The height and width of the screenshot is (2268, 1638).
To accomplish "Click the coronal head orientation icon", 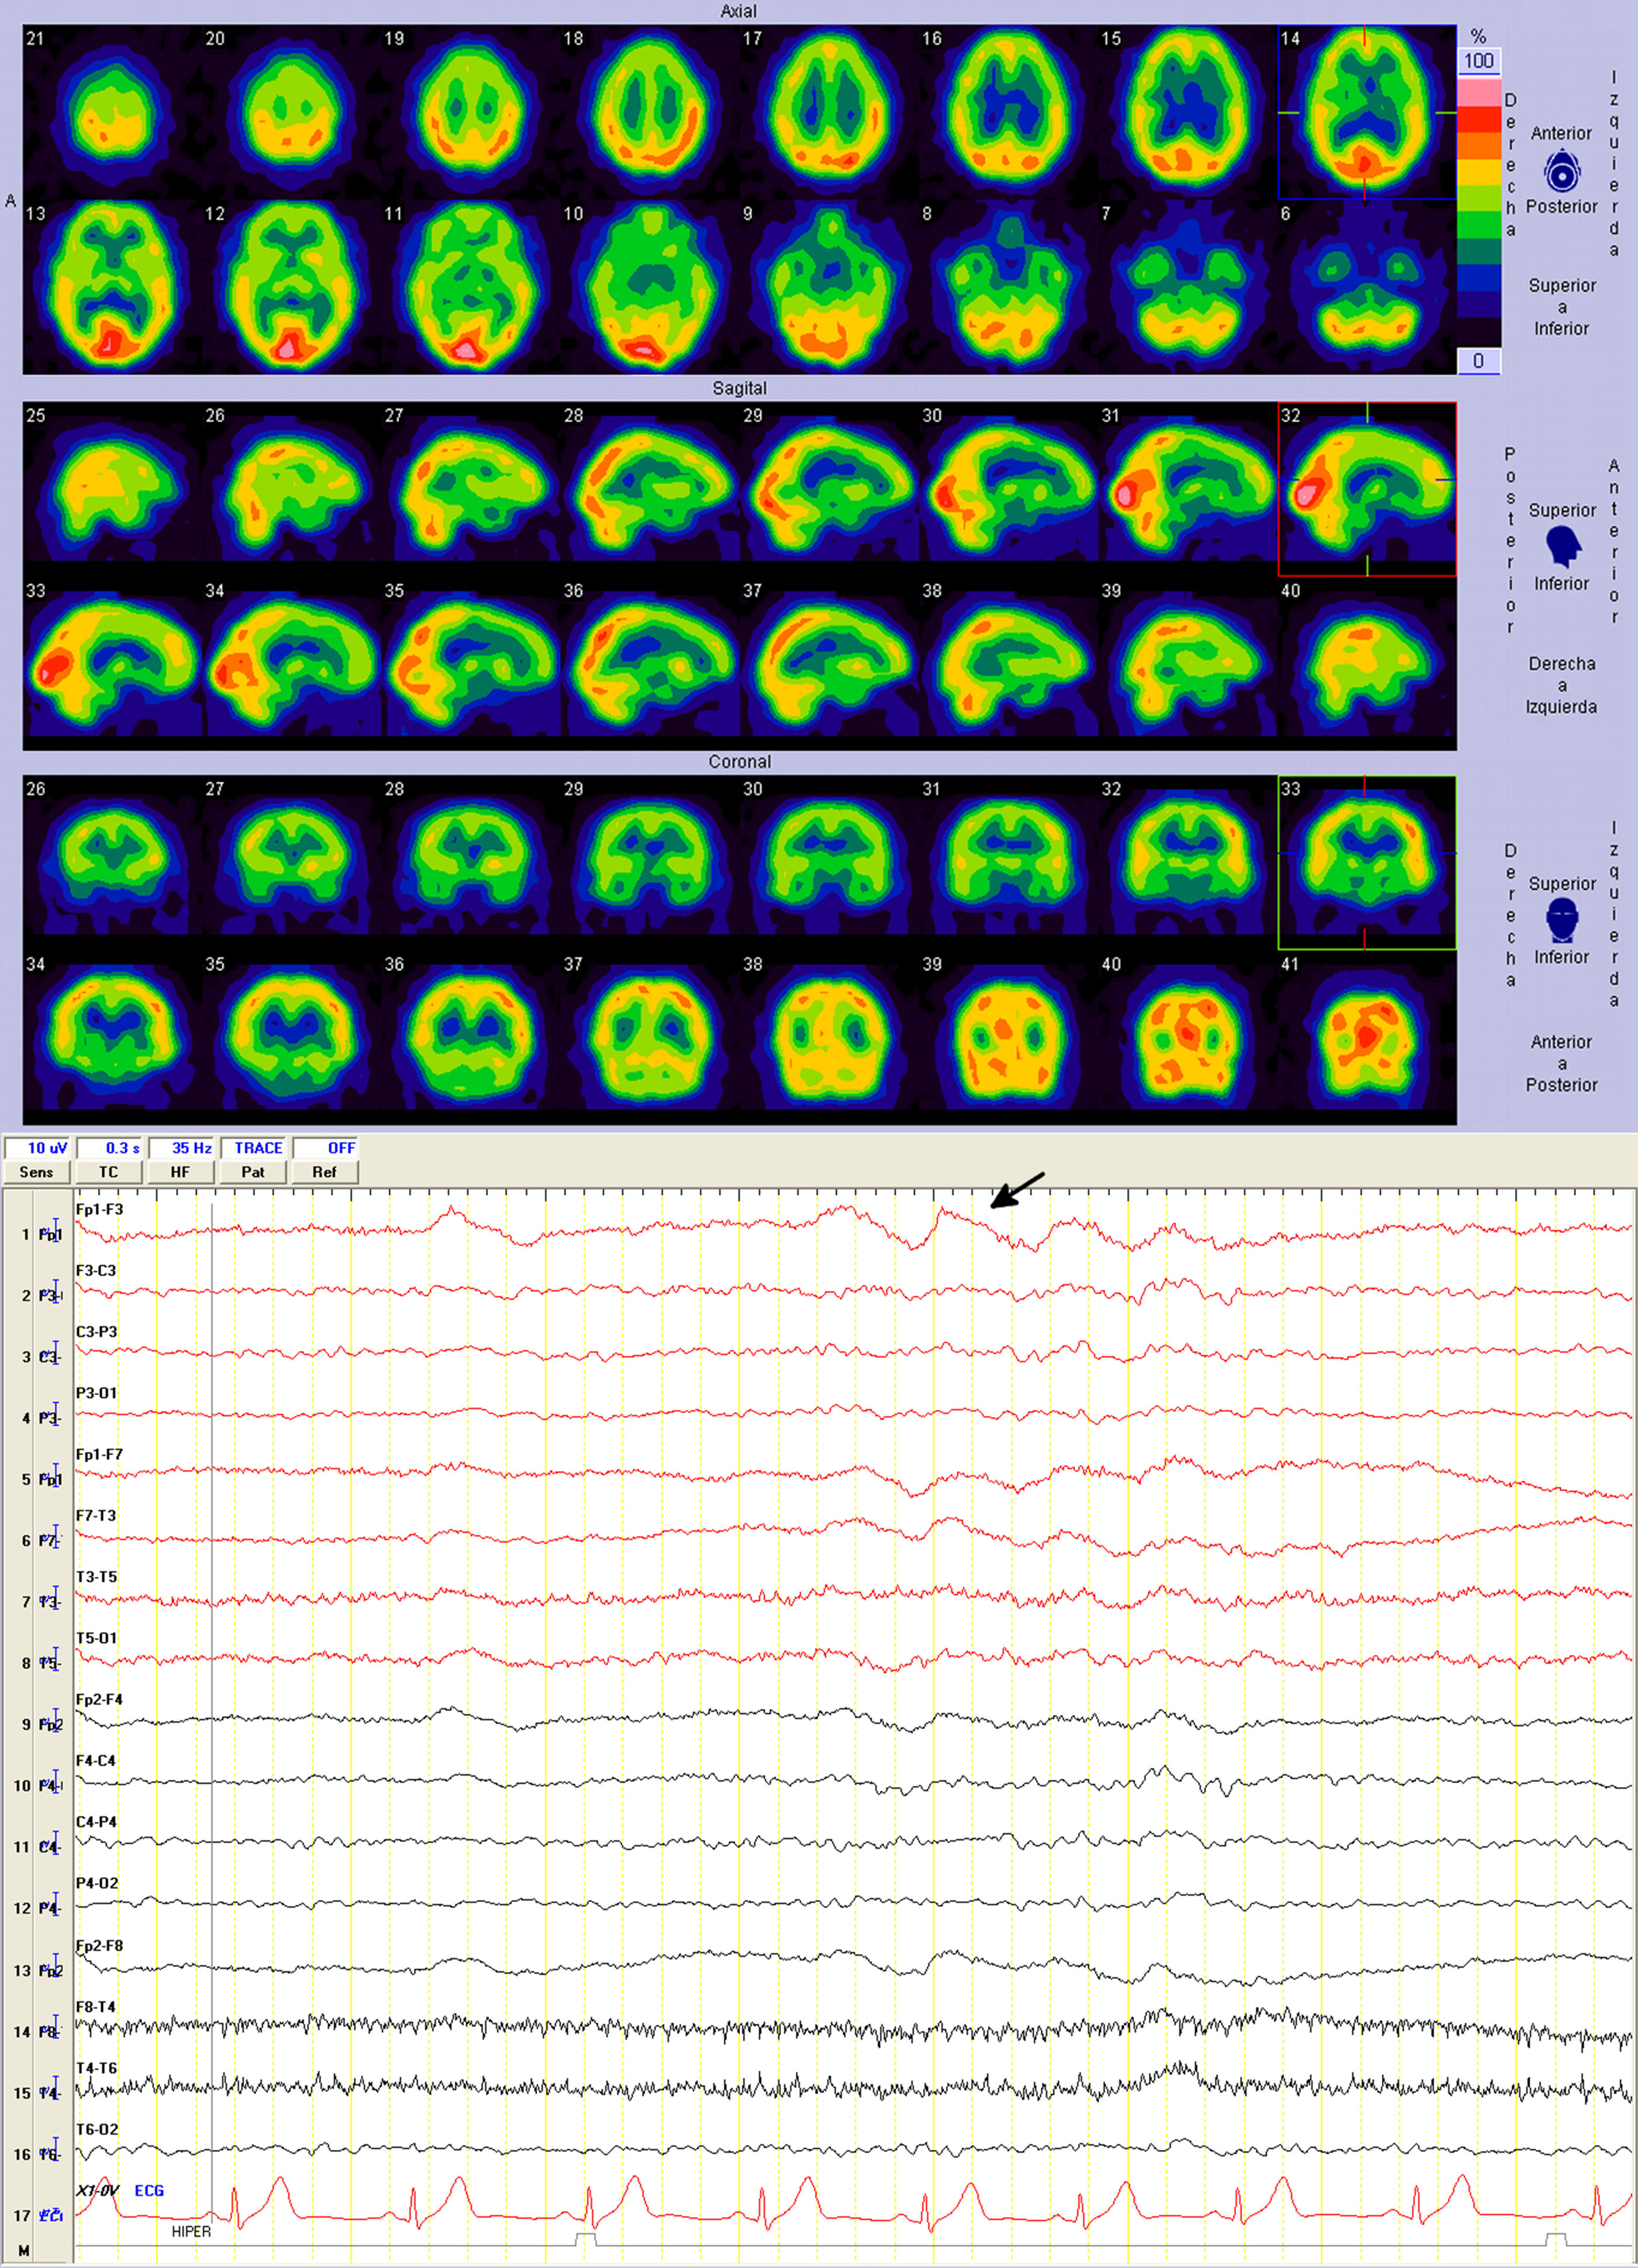I will tap(1561, 920).
